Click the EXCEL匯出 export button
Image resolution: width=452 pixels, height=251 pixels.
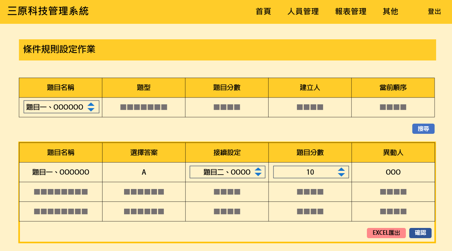click(x=386, y=233)
